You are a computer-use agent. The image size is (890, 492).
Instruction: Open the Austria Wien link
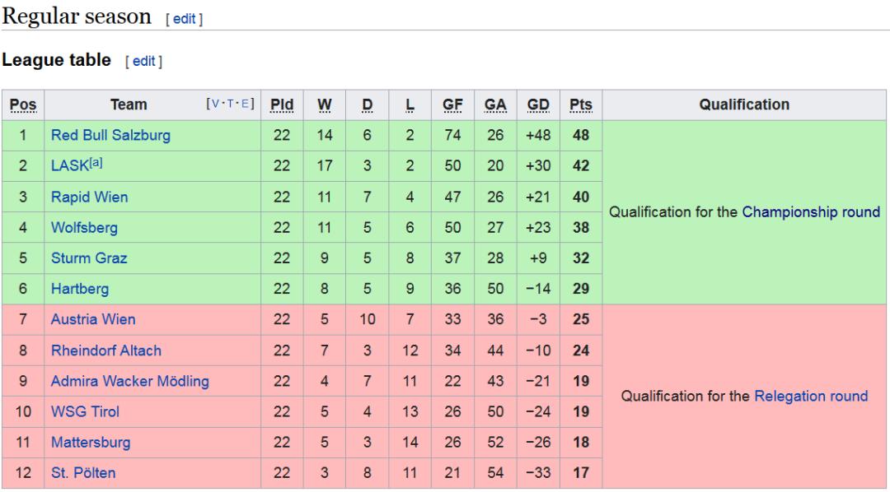93,320
